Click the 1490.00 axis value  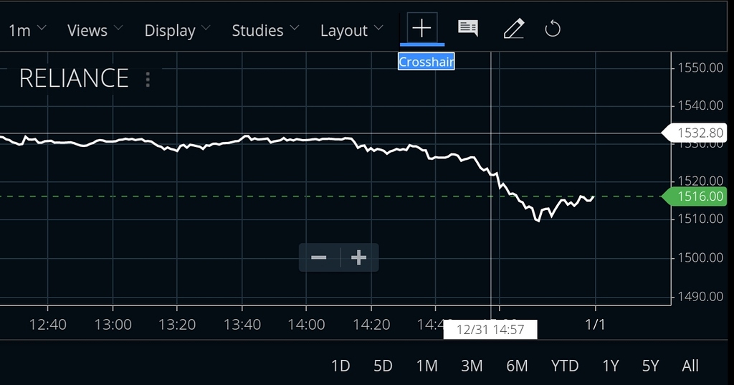pyautogui.click(x=700, y=297)
